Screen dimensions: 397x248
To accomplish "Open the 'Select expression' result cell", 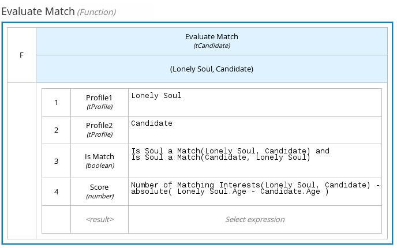I will point(254,219).
